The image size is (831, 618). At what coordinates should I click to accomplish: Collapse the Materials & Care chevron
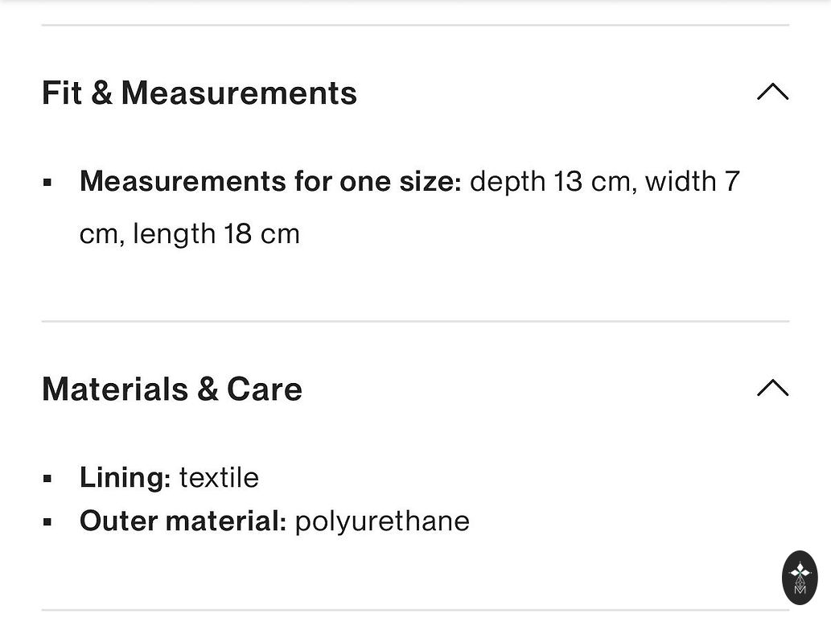click(x=772, y=388)
